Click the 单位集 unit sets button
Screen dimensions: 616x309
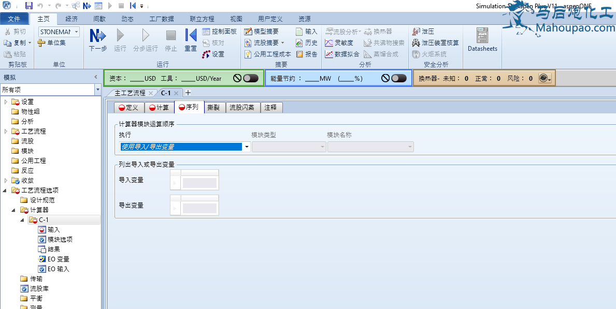pos(52,43)
